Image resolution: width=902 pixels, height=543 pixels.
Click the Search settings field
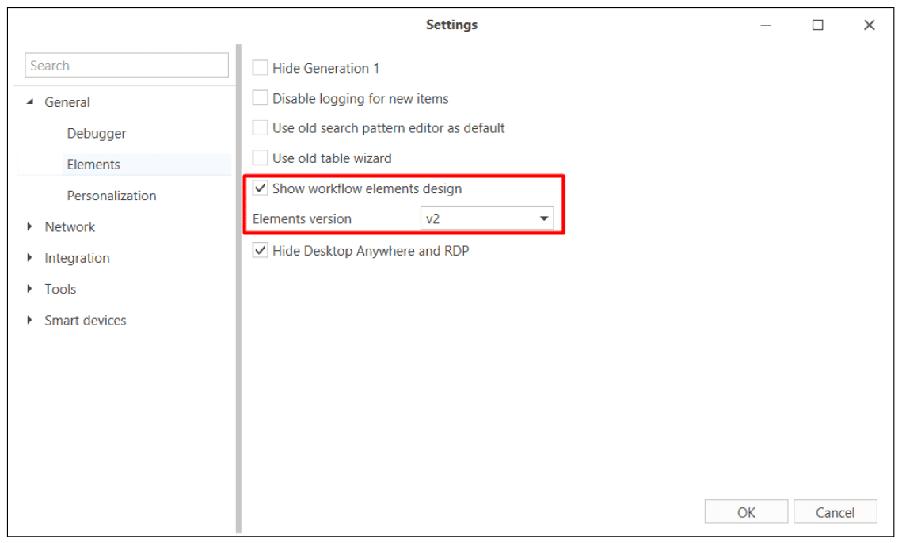pos(127,66)
